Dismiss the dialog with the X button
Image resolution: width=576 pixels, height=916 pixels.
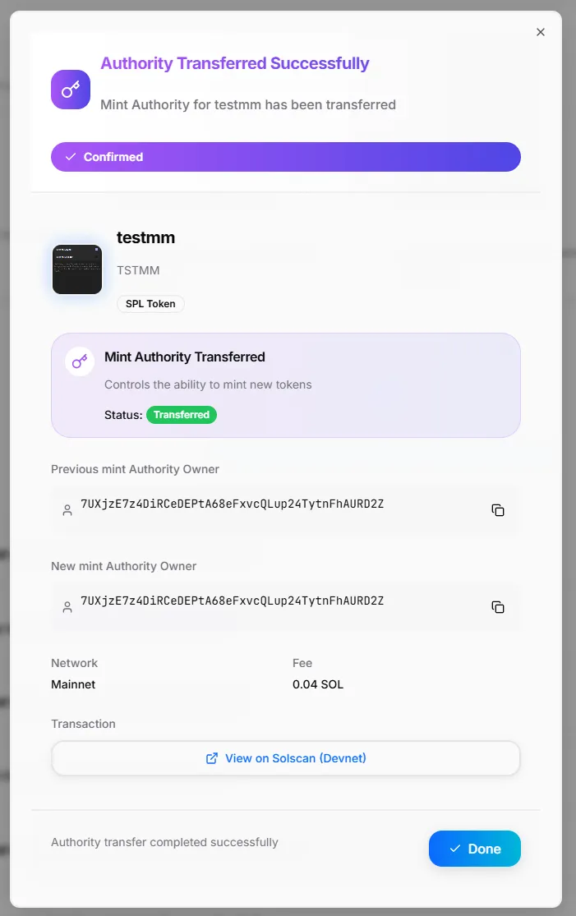[540, 32]
